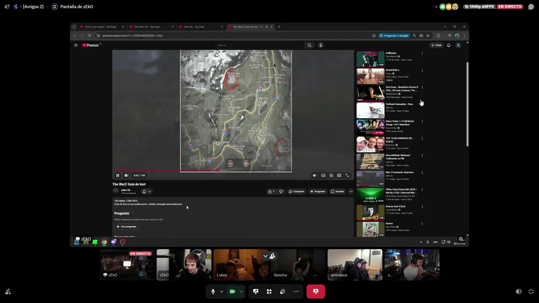The width and height of the screenshot is (539, 303).
Task: Bookmark page with the star icon
Action: [x=428, y=35]
